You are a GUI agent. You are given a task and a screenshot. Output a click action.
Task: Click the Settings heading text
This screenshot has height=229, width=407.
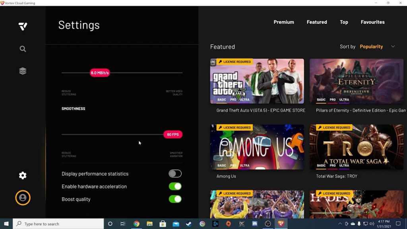(79, 25)
